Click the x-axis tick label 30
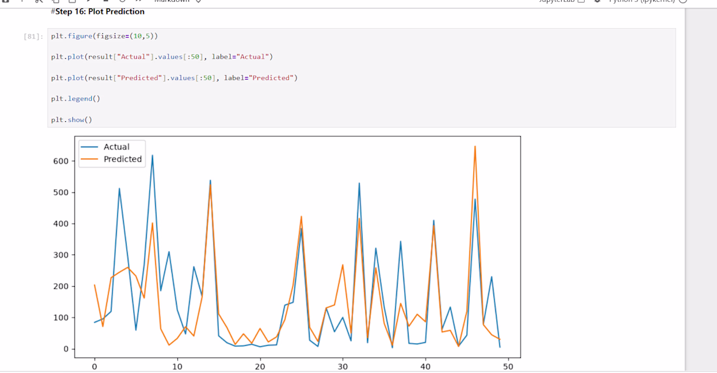This screenshot has height=373, width=717. (x=343, y=366)
